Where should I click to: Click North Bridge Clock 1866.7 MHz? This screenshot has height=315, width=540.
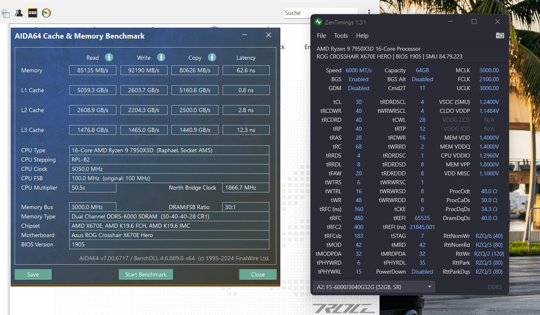(x=246, y=188)
